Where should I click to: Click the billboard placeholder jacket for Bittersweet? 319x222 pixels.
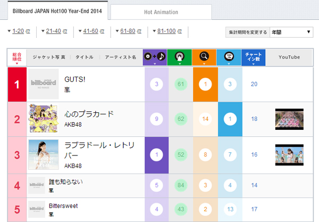37,209
